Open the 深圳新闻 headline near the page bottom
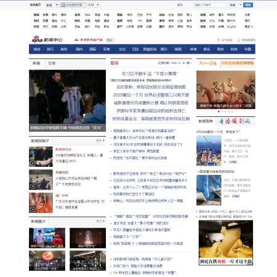The width and height of the screenshot is (277, 277). (x=143, y=259)
